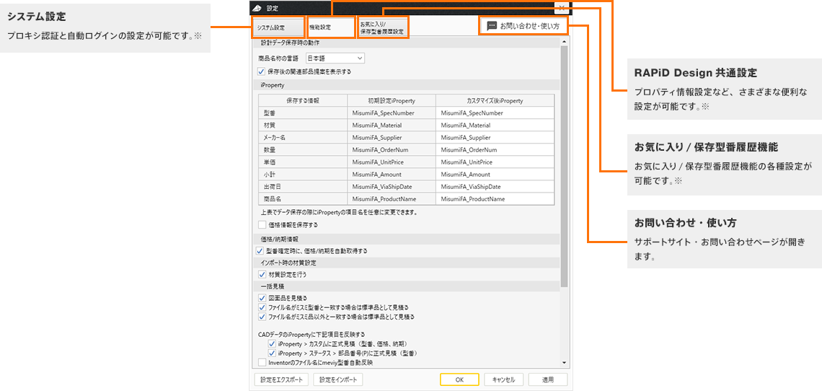
Task: Close the 設定 dialog with the X button
Action: click(x=561, y=8)
